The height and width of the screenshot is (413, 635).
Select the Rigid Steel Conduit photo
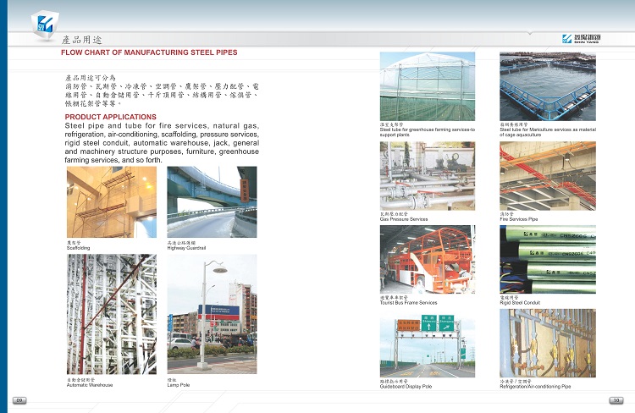pyautogui.click(x=547, y=259)
